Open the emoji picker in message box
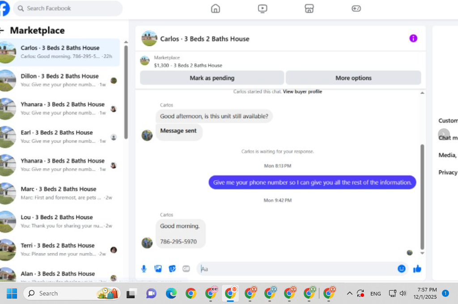Viewport: 458px width, 304px height. click(401, 269)
